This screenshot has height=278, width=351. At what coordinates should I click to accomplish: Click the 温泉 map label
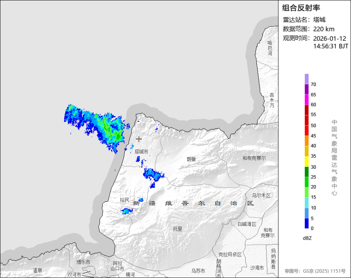(x=38, y=270)
